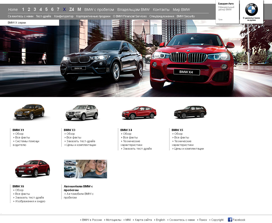Open Поиск in the footer
Screen dimensions: 272x223
pyautogui.click(x=203, y=220)
